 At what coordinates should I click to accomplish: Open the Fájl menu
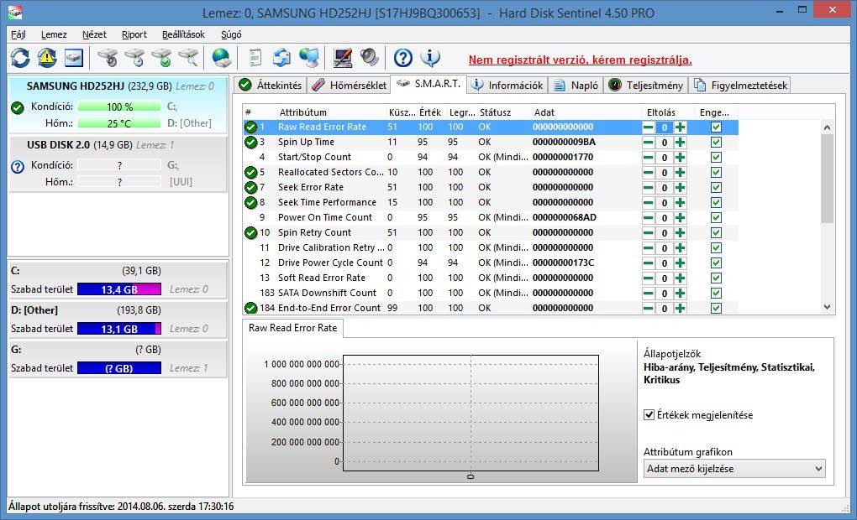[x=18, y=34]
